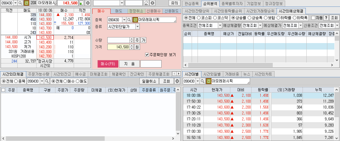Switch to the 정정취소 order tab
This screenshot has height=141, width=340.
(x=136, y=11)
